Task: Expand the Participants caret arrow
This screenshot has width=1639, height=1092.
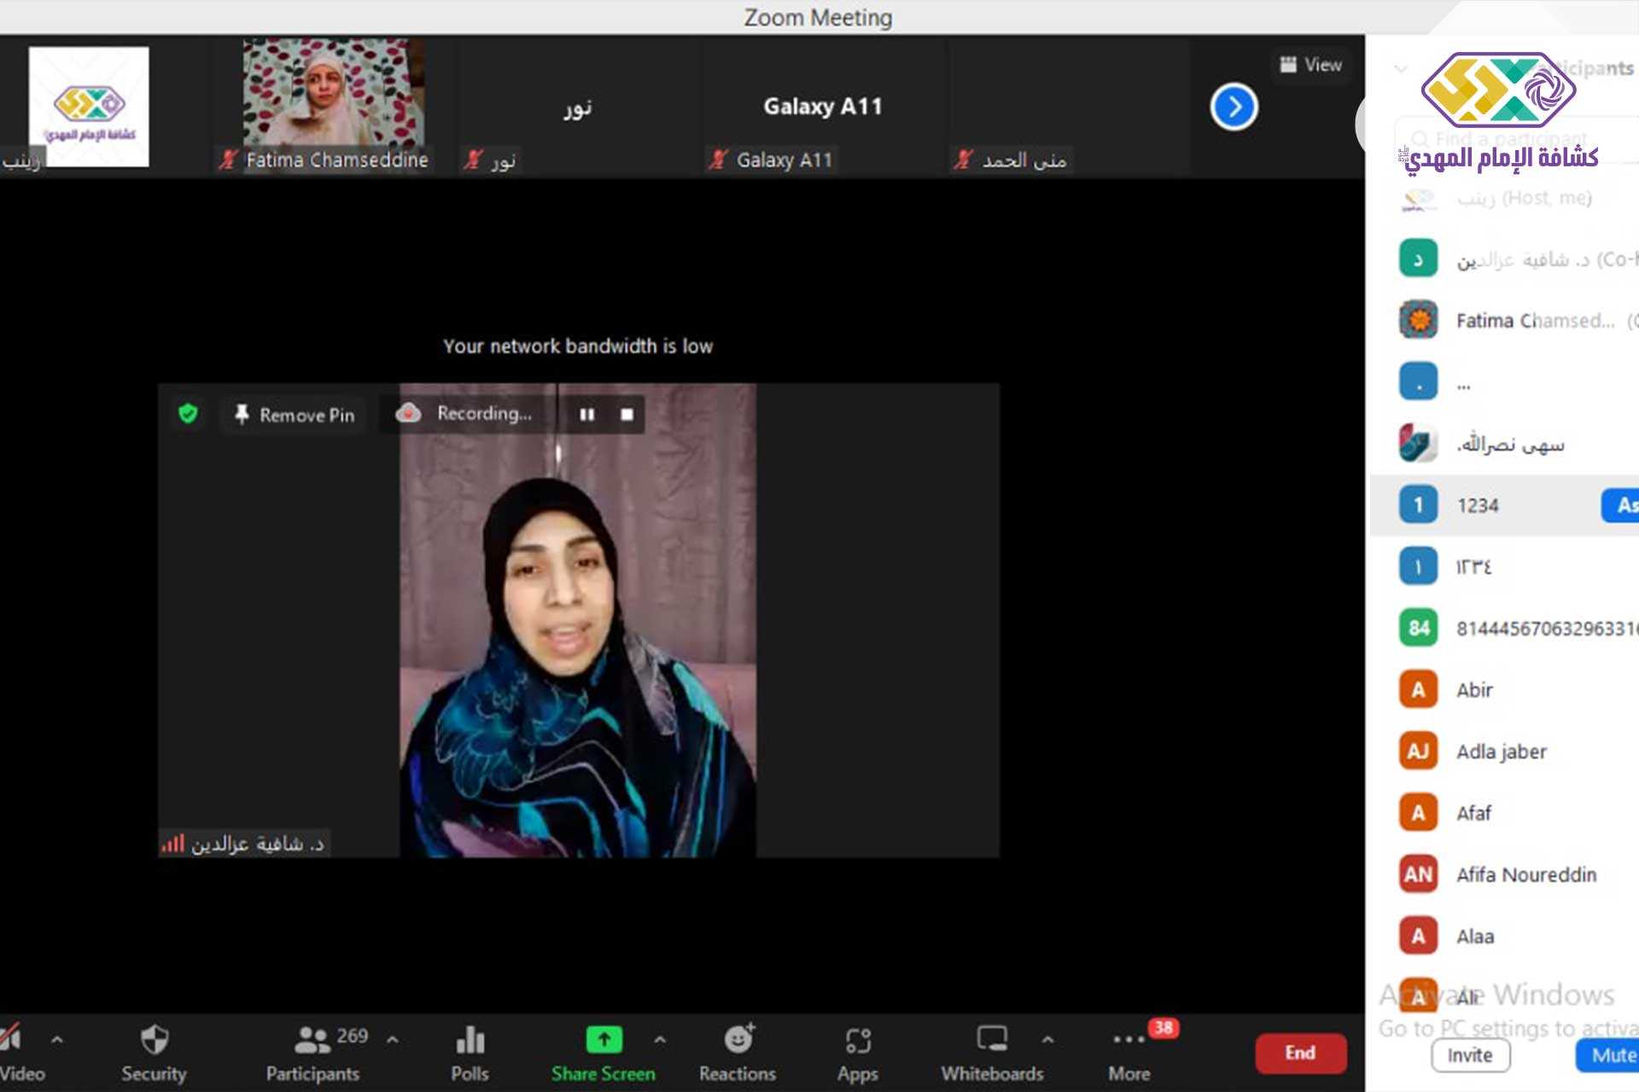Action: [393, 1039]
